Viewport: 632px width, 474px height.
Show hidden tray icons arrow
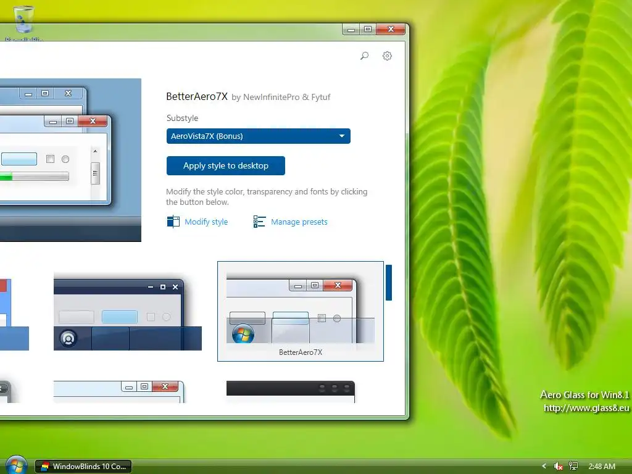pos(544,467)
